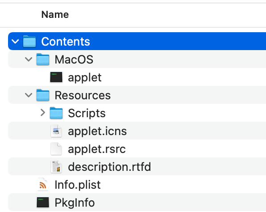266x212 pixels.
Task: Click the Resources folder icon
Action: 43,95
